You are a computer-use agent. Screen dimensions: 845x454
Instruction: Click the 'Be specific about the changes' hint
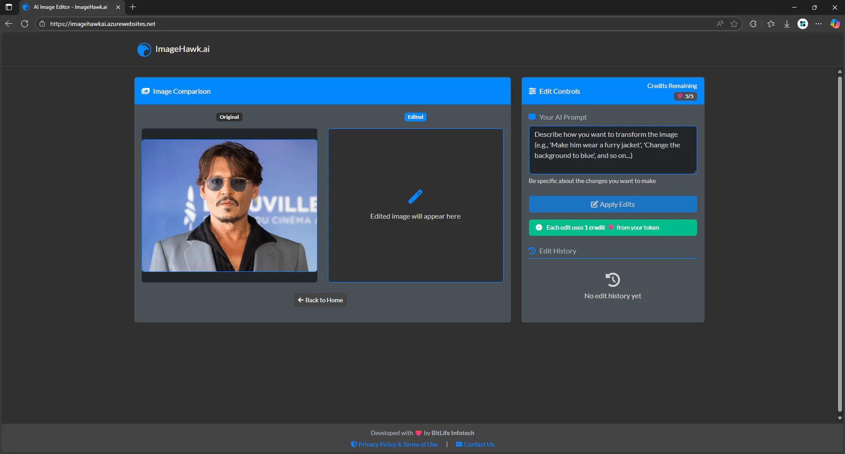coord(592,181)
